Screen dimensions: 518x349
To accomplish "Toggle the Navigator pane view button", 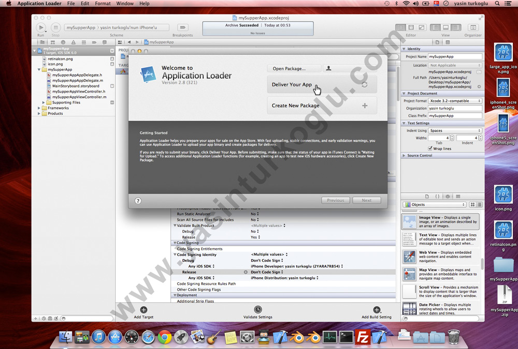I will [436, 28].
